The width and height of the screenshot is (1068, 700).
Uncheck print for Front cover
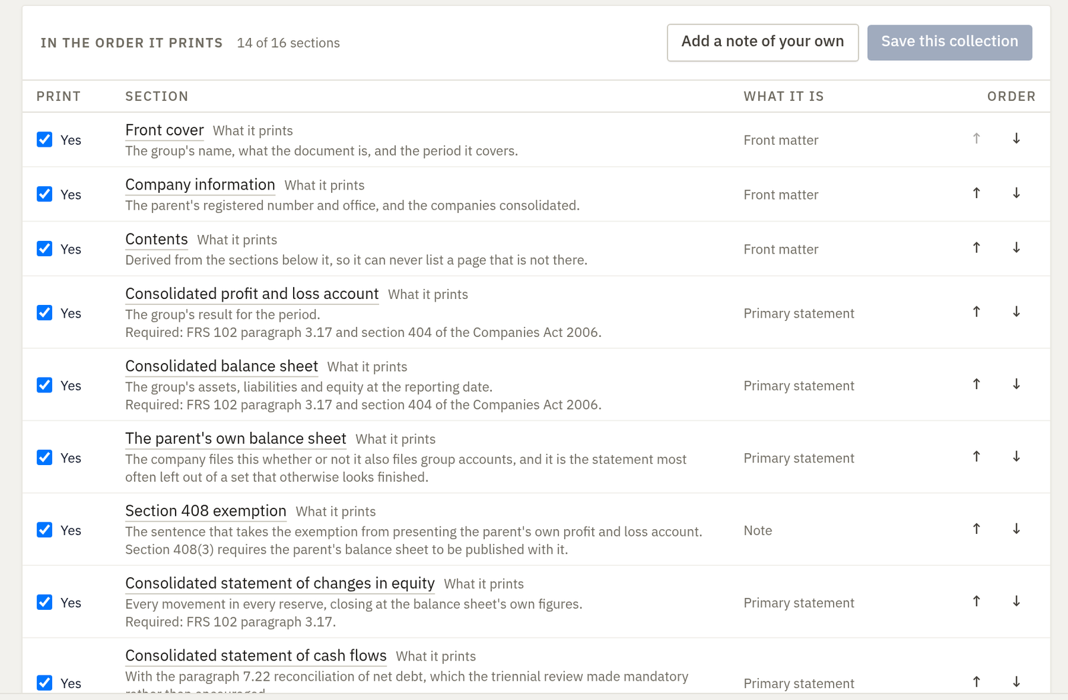click(x=45, y=139)
